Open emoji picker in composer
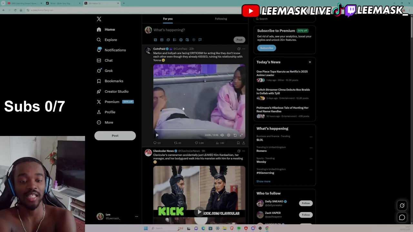 click(181, 40)
